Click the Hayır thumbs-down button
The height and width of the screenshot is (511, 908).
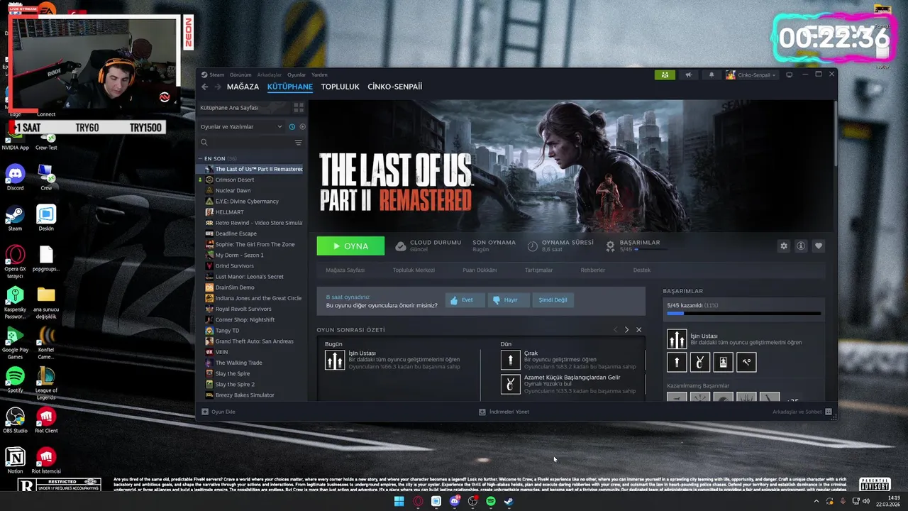coord(508,300)
